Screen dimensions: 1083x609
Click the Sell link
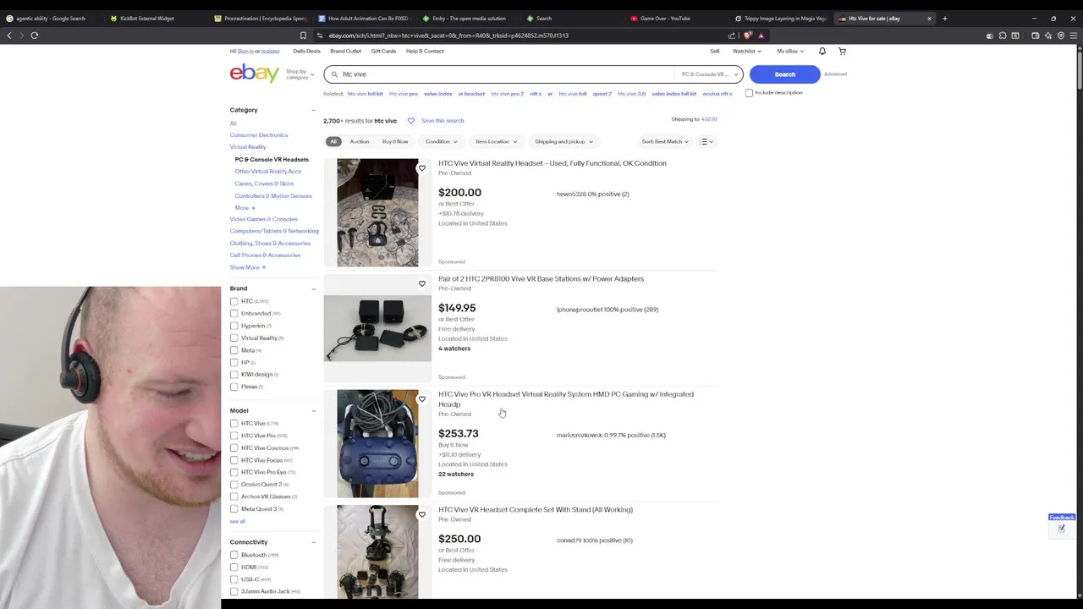pos(714,51)
